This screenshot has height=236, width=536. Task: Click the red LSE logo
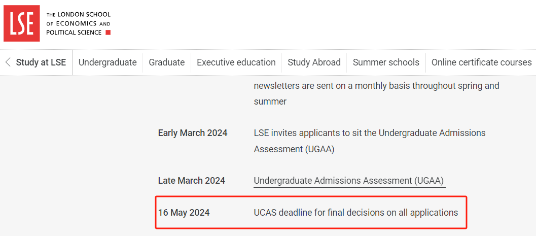point(22,23)
